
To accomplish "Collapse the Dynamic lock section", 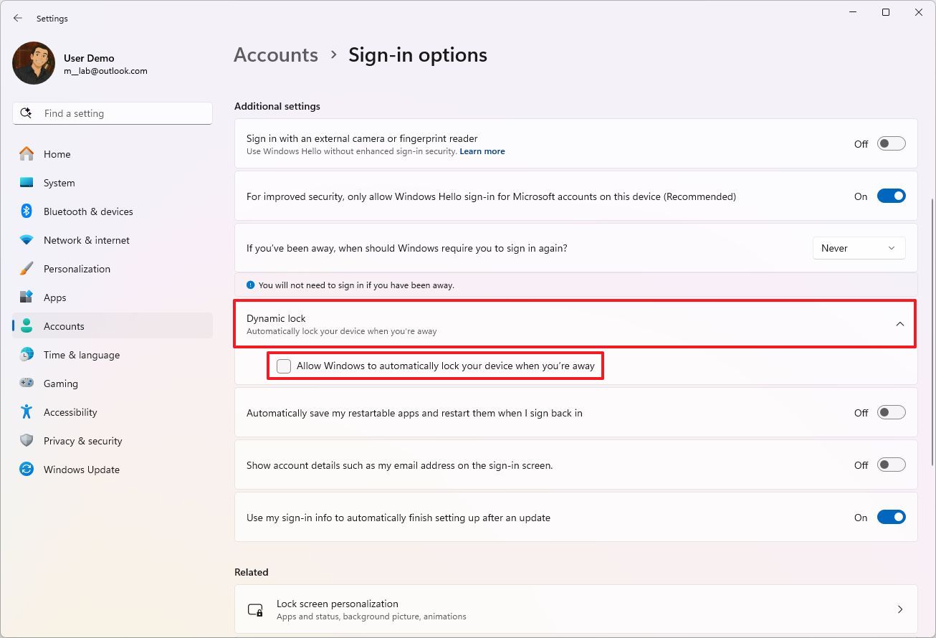I will (x=900, y=323).
